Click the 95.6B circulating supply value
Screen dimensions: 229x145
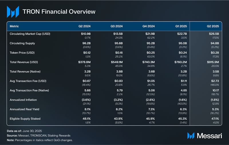pyautogui.click(x=119, y=43)
